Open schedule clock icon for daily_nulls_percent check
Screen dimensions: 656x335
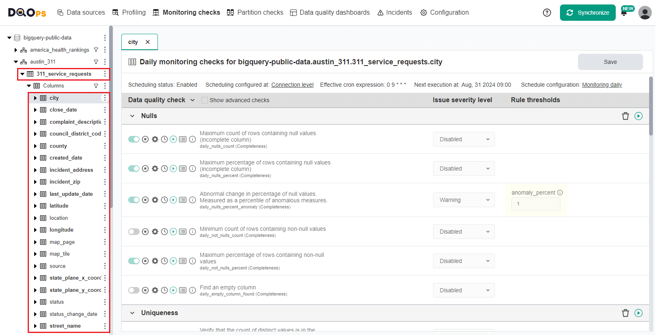[x=164, y=169]
